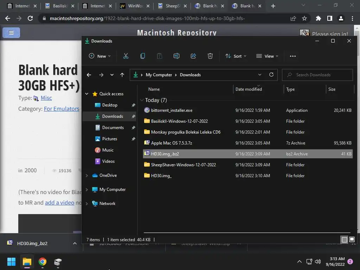
Task: Sort by the Size column header
Action: [x=340, y=89]
